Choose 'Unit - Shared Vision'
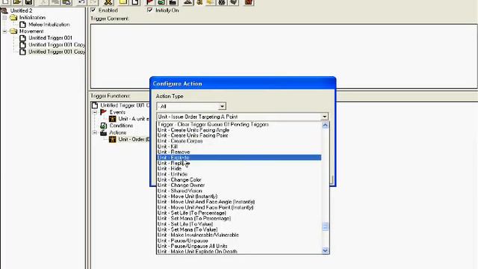The image size is (478, 269). pyautogui.click(x=239, y=191)
